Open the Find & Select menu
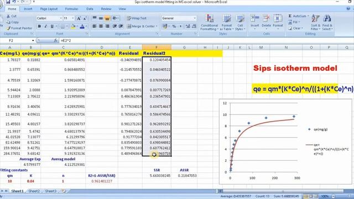Screen dimensions: 354x199 (327, 22)
